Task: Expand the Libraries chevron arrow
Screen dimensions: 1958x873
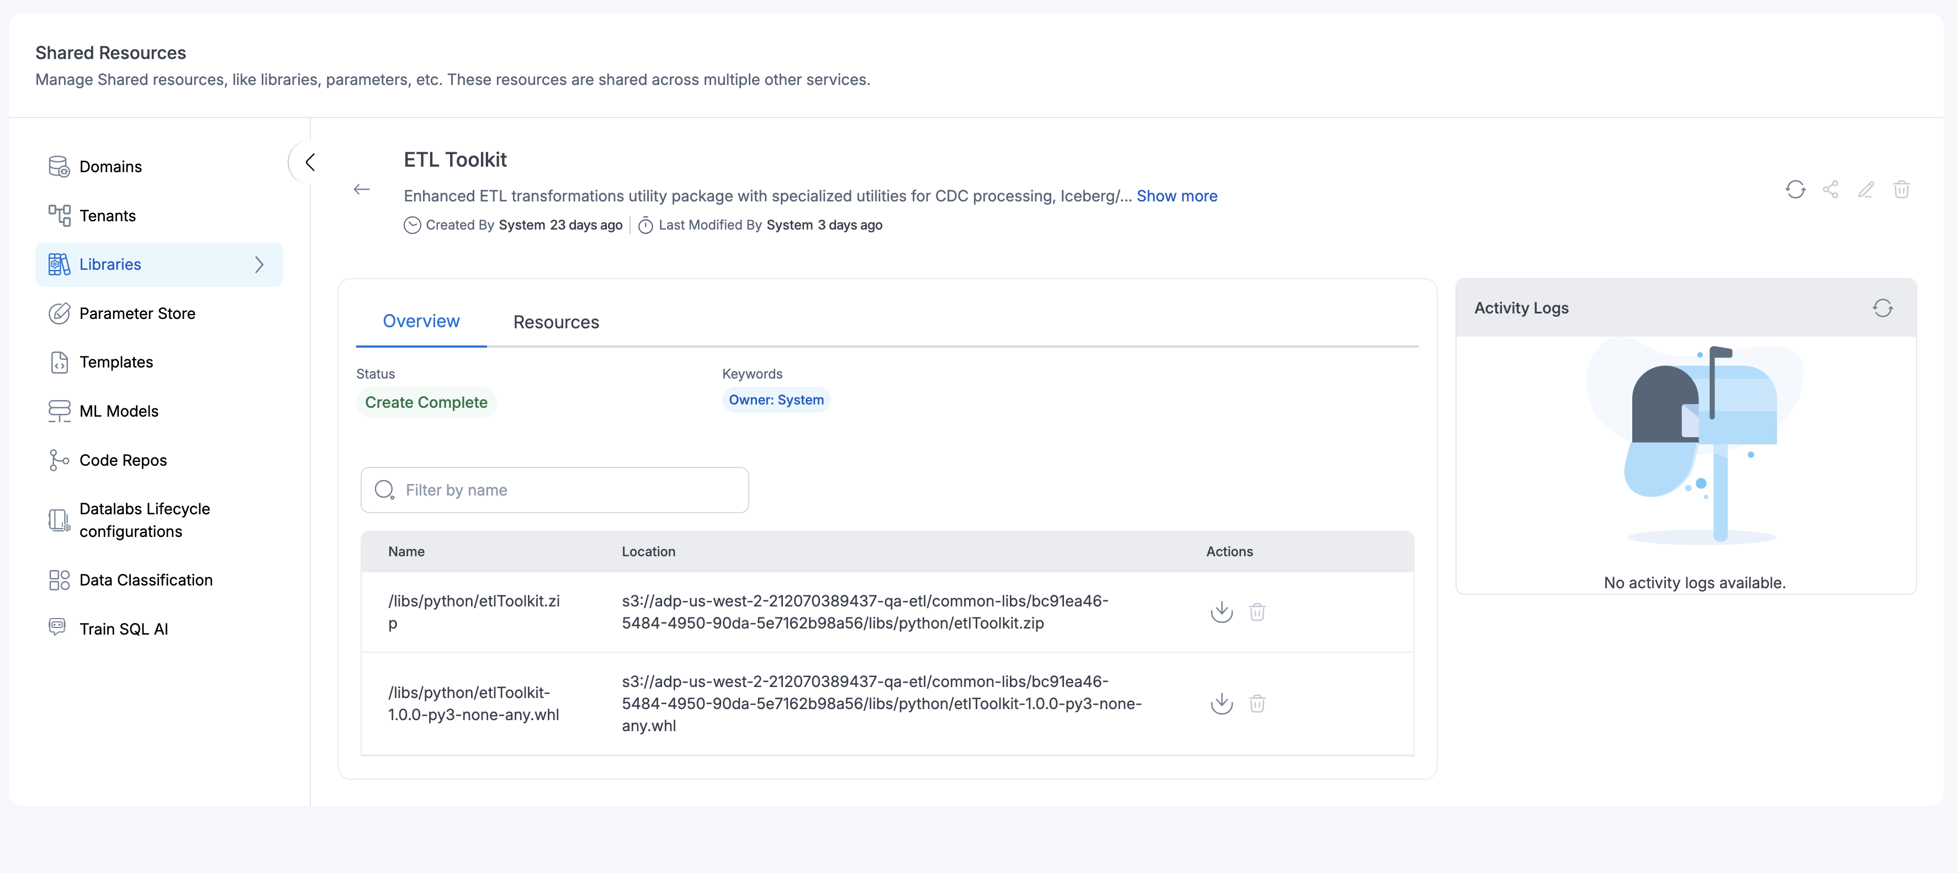Action: (259, 264)
